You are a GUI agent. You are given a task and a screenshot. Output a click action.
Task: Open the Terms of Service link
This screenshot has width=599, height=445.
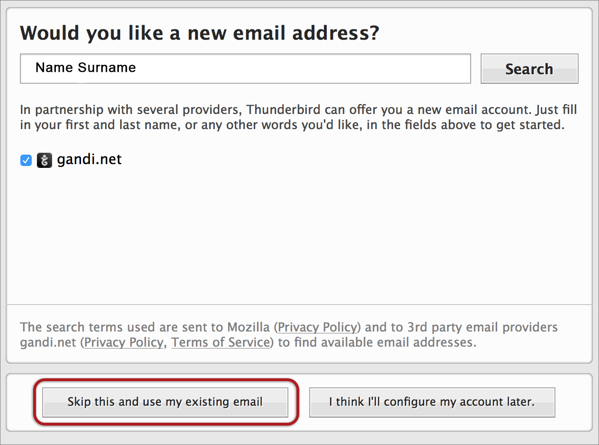220,342
